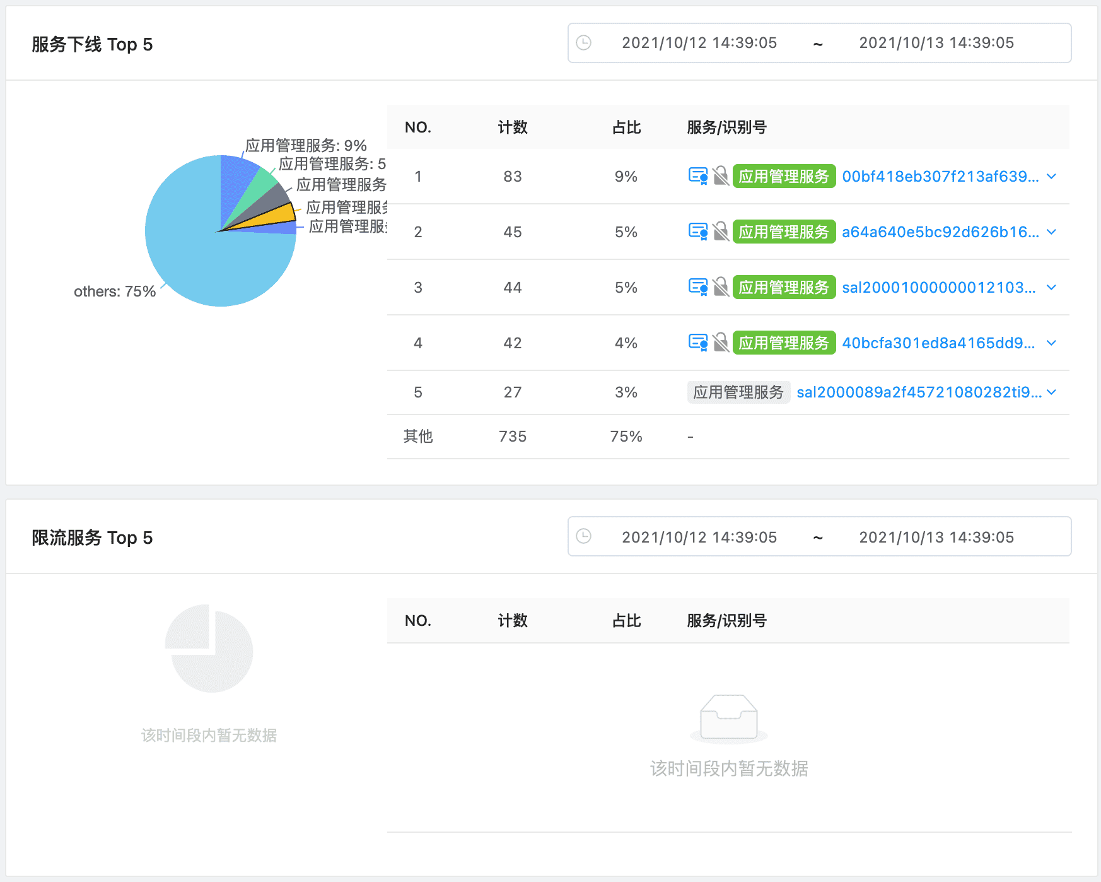Click 限流服务 Top 5 heading
Screen dimensions: 1101x882
(x=92, y=538)
